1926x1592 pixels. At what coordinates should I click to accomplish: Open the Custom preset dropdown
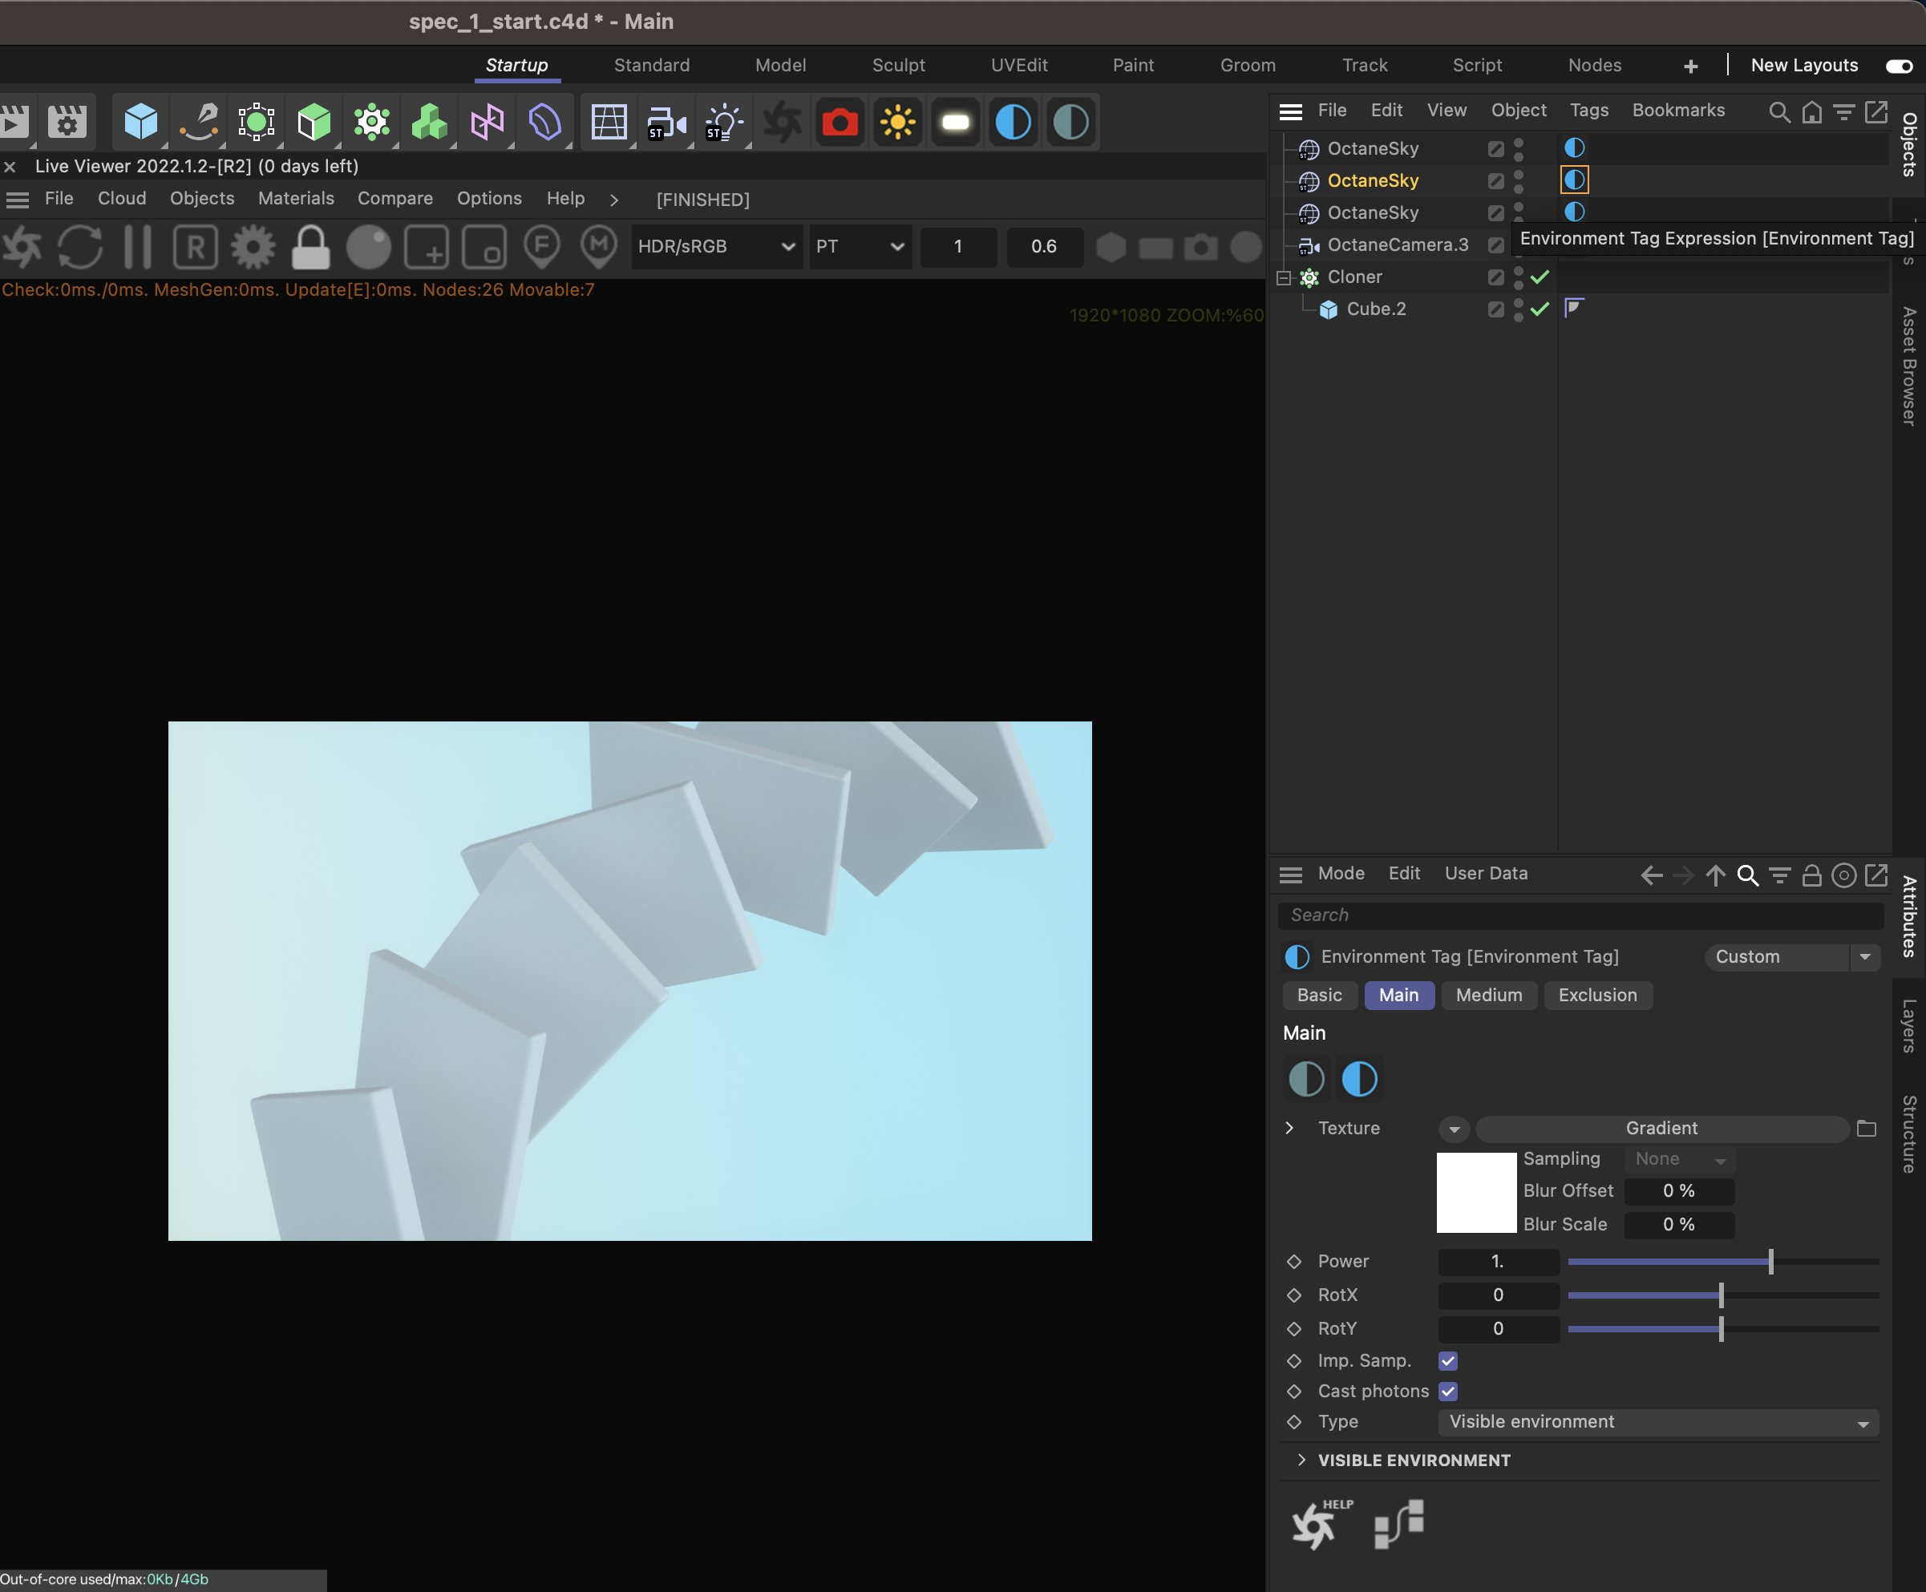(x=1792, y=957)
